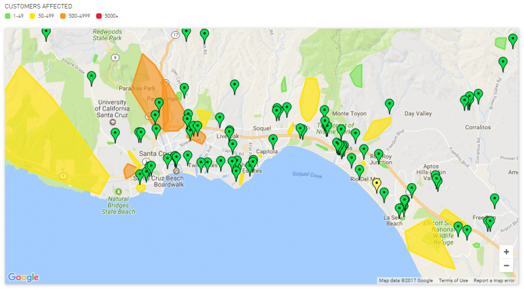
Task: Click the green marker above Day Valley
Action: tap(390, 104)
